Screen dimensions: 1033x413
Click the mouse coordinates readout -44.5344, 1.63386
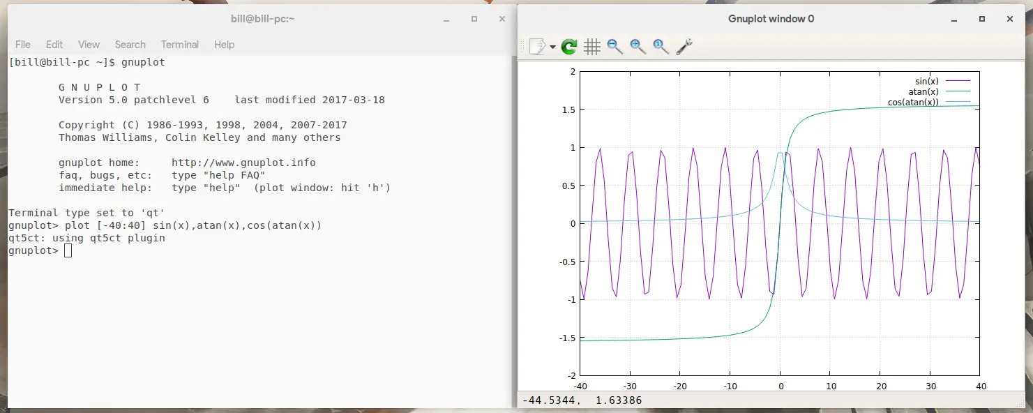tap(583, 400)
